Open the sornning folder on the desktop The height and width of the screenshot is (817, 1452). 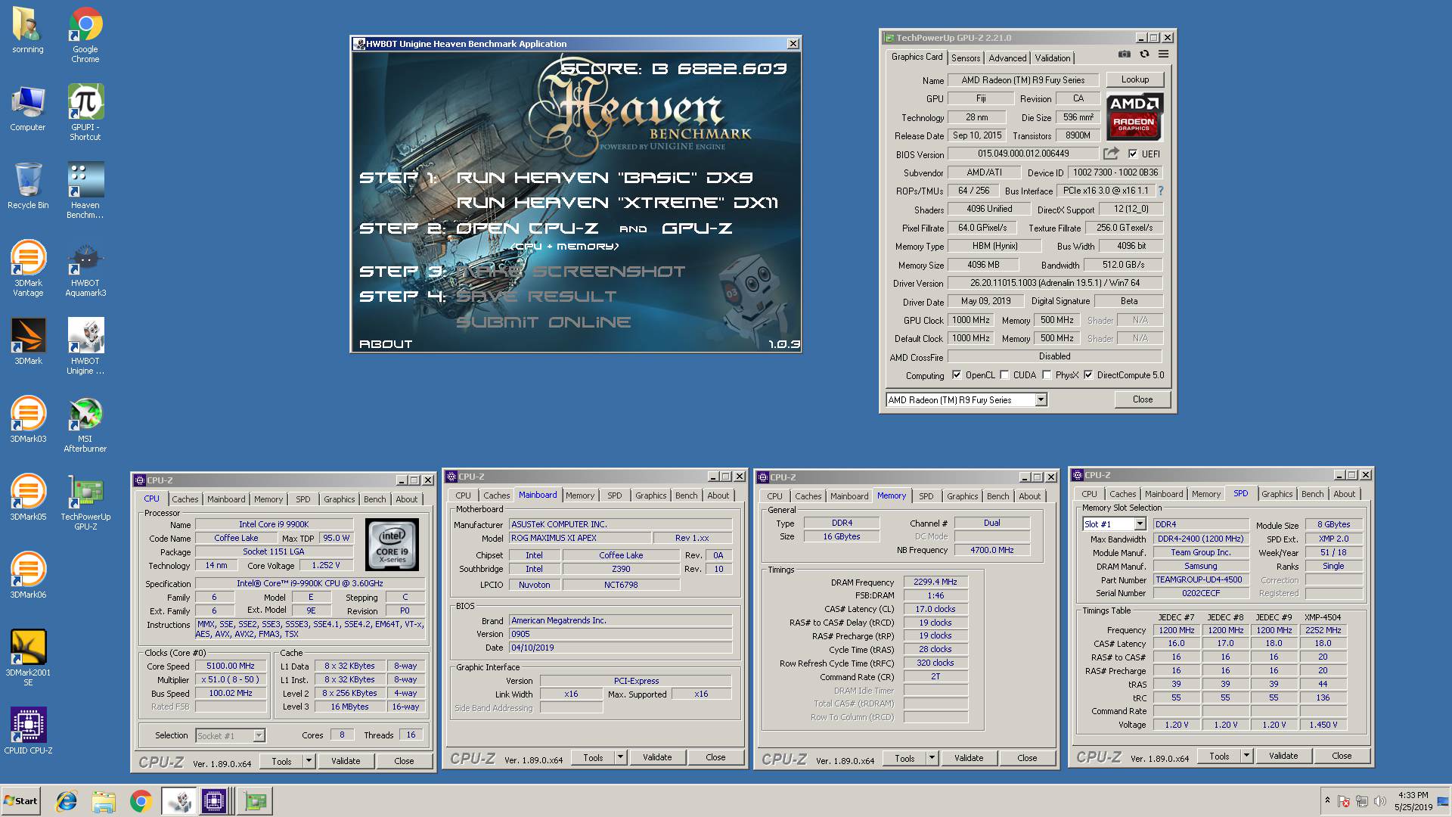28,31
